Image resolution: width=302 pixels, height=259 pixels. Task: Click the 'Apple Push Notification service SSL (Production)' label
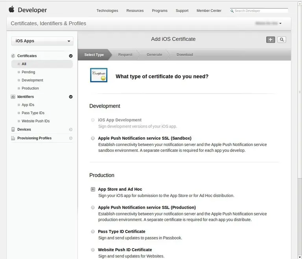pos(147,208)
